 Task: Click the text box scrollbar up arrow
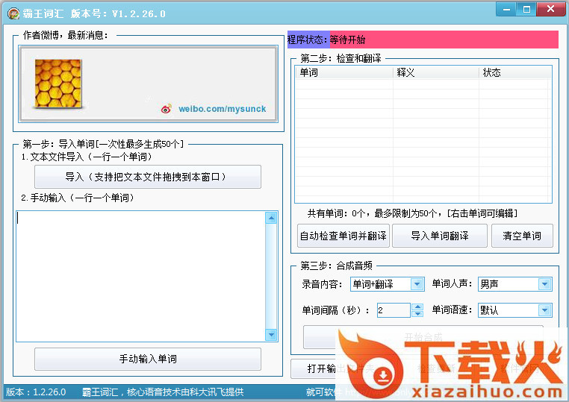pyautogui.click(x=271, y=218)
